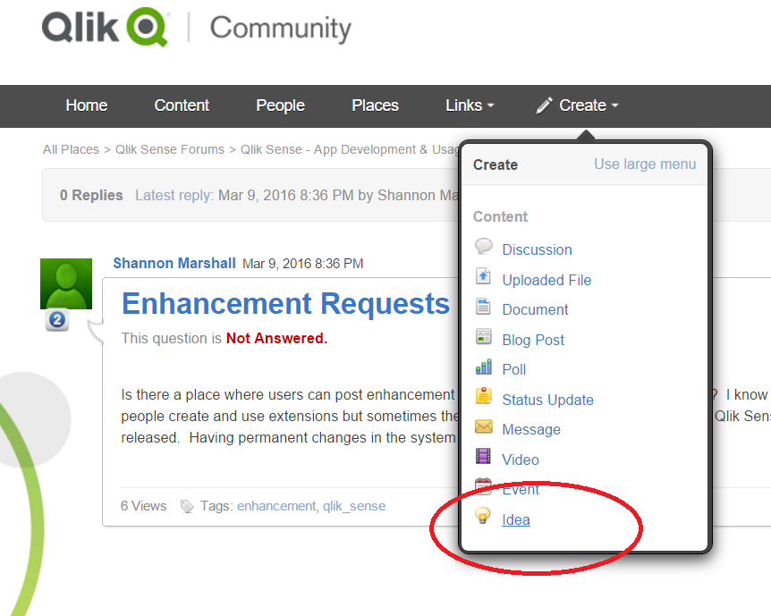This screenshot has width=771, height=616.
Task: Click the enhancement tag link
Action: (276, 506)
